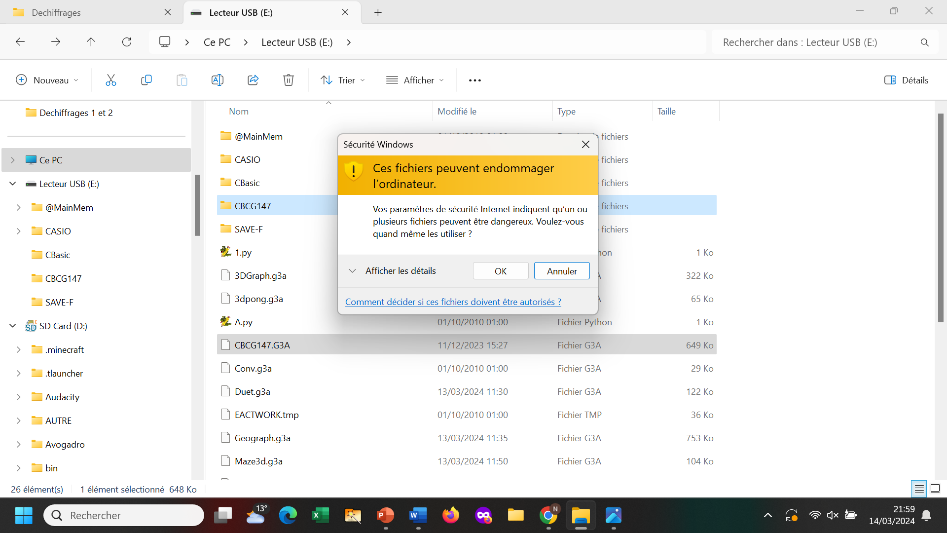Click the Share icon in toolbar
The width and height of the screenshot is (947, 533).
click(x=253, y=80)
